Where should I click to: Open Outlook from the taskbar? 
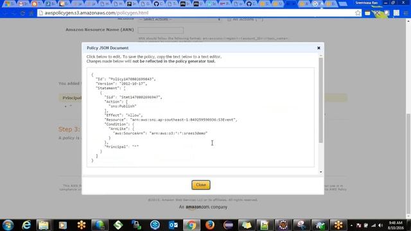click(x=173, y=225)
